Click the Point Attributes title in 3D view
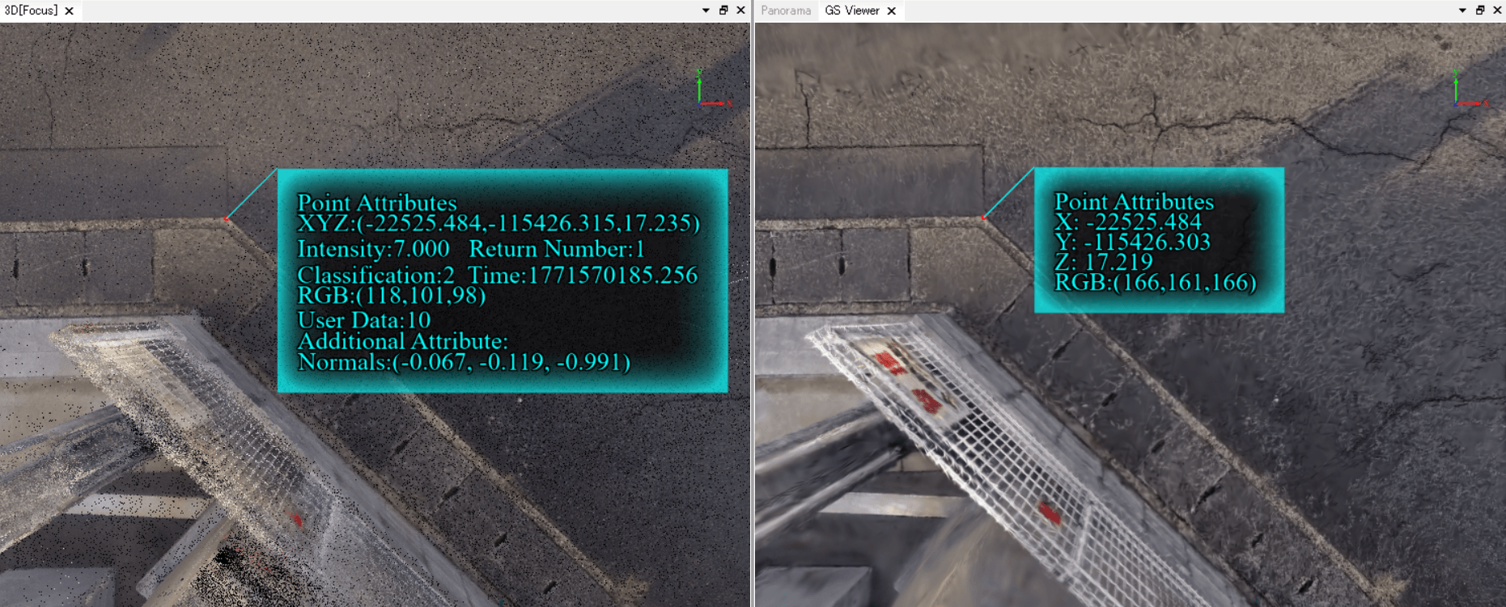 click(376, 202)
